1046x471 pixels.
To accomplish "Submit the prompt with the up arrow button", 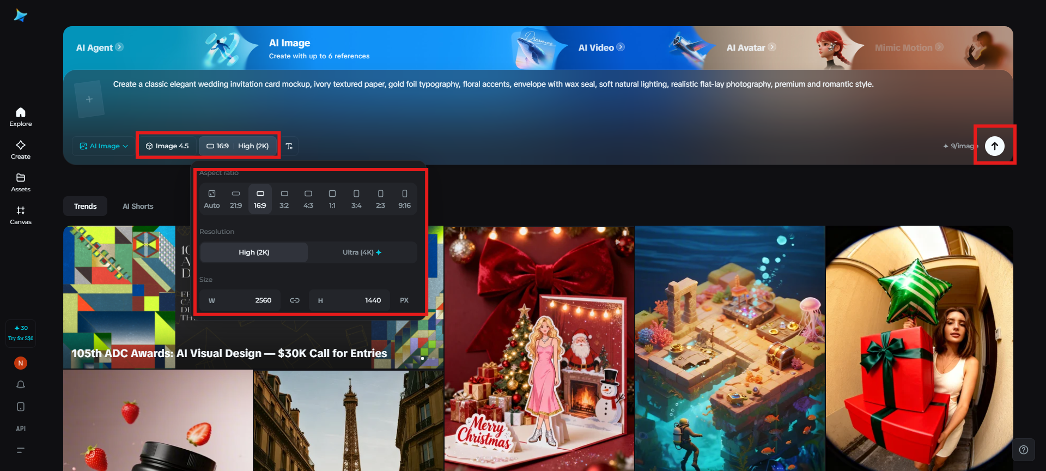I will (995, 146).
